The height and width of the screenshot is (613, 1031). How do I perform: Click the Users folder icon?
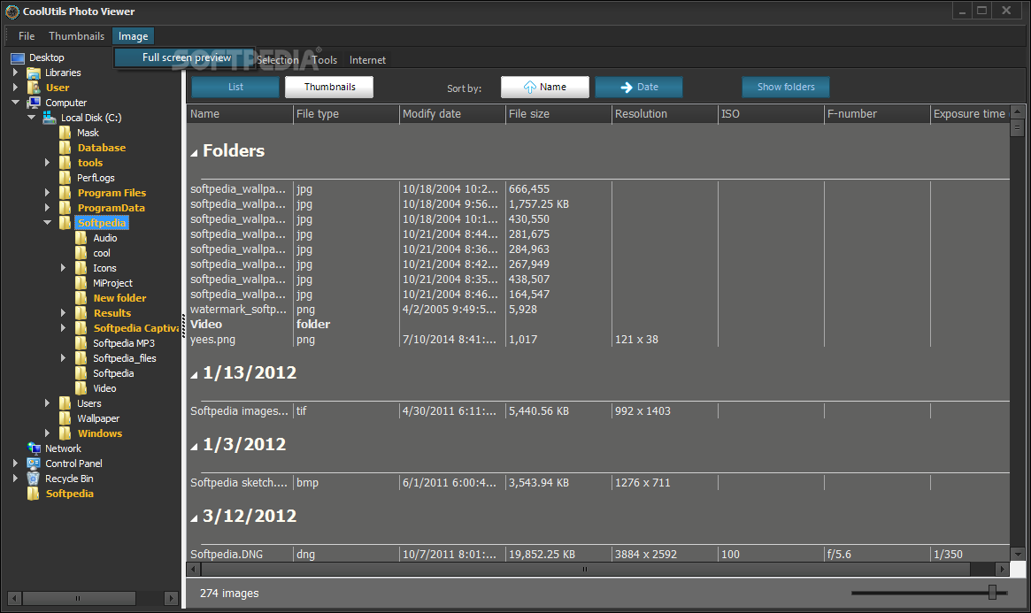coord(65,403)
